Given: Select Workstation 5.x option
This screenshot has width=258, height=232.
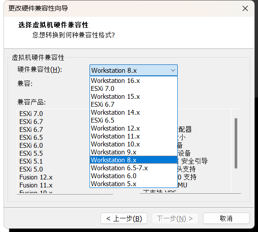Looking at the screenshot, I should 134,184.
